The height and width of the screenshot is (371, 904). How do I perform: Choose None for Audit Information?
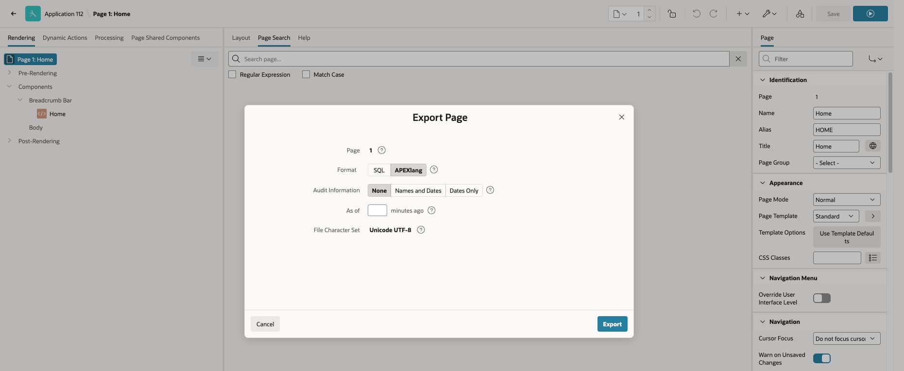tap(379, 190)
